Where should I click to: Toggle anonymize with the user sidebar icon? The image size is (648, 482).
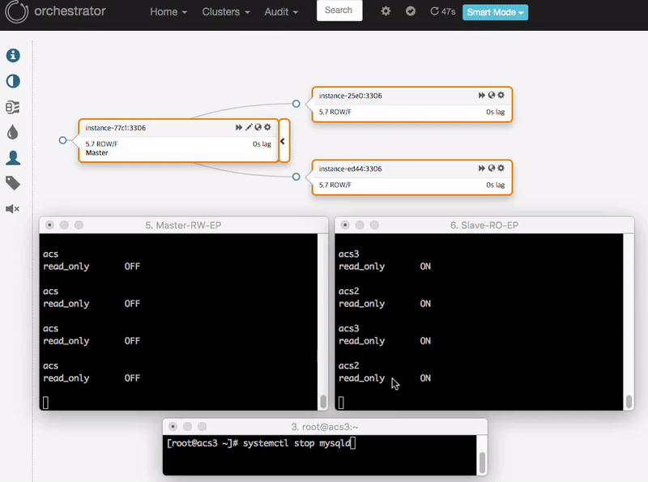click(12, 157)
